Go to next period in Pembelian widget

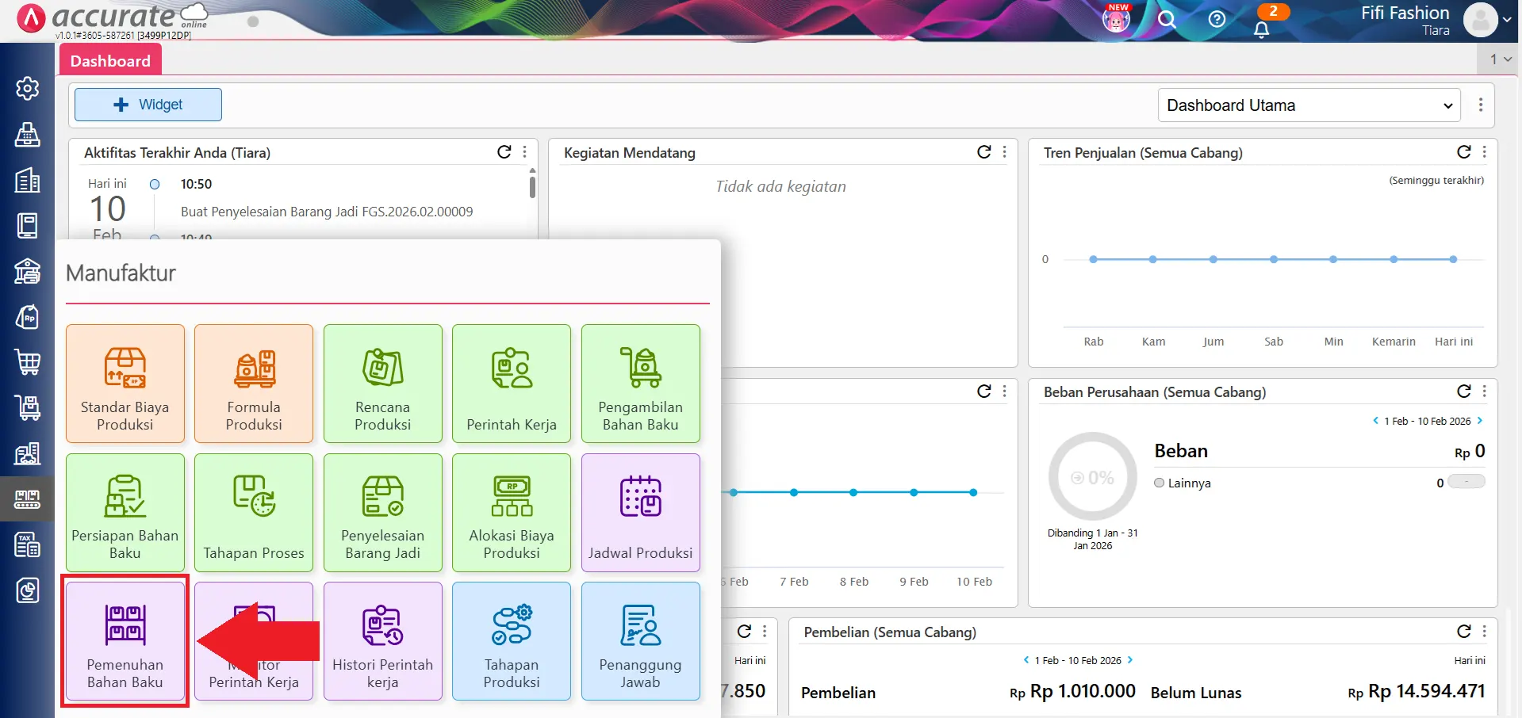pos(1130,660)
